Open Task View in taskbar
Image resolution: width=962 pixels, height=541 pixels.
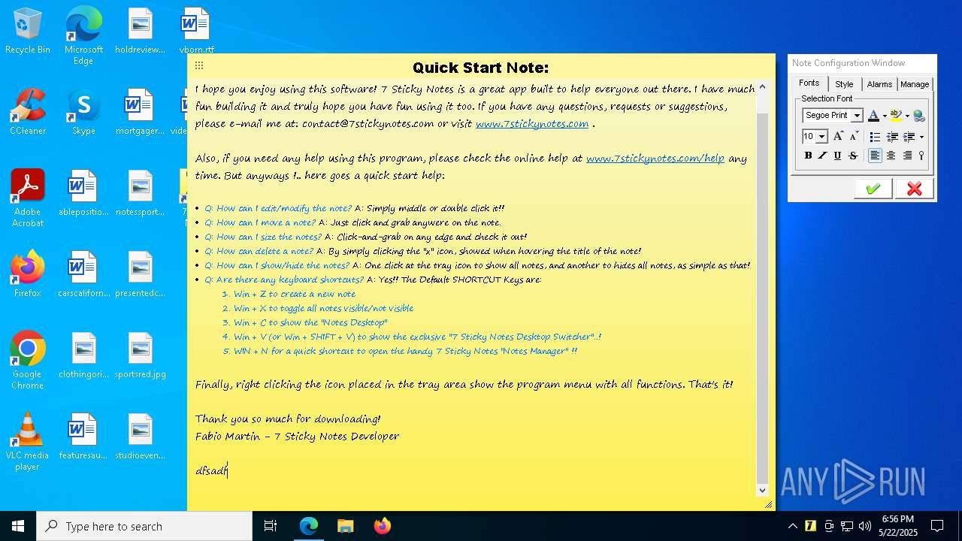coord(271,526)
